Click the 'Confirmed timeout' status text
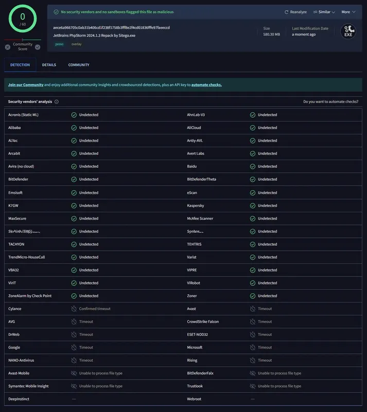Viewport: 367px width, 412px height. coord(95,308)
